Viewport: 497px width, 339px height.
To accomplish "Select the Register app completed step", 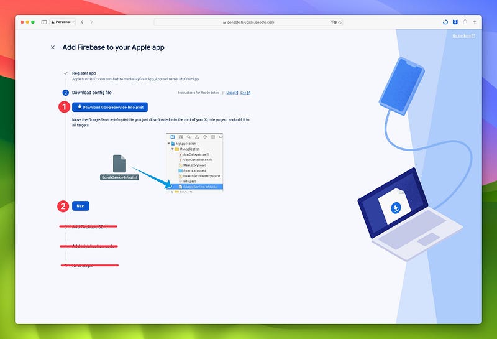I will tap(84, 73).
